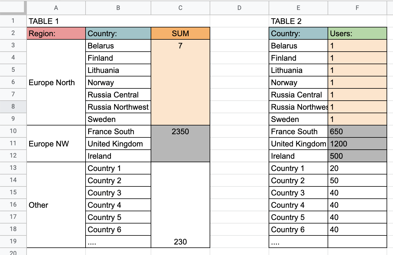This screenshot has width=393, height=255.
Task: Select row 8 header
Action: point(13,107)
